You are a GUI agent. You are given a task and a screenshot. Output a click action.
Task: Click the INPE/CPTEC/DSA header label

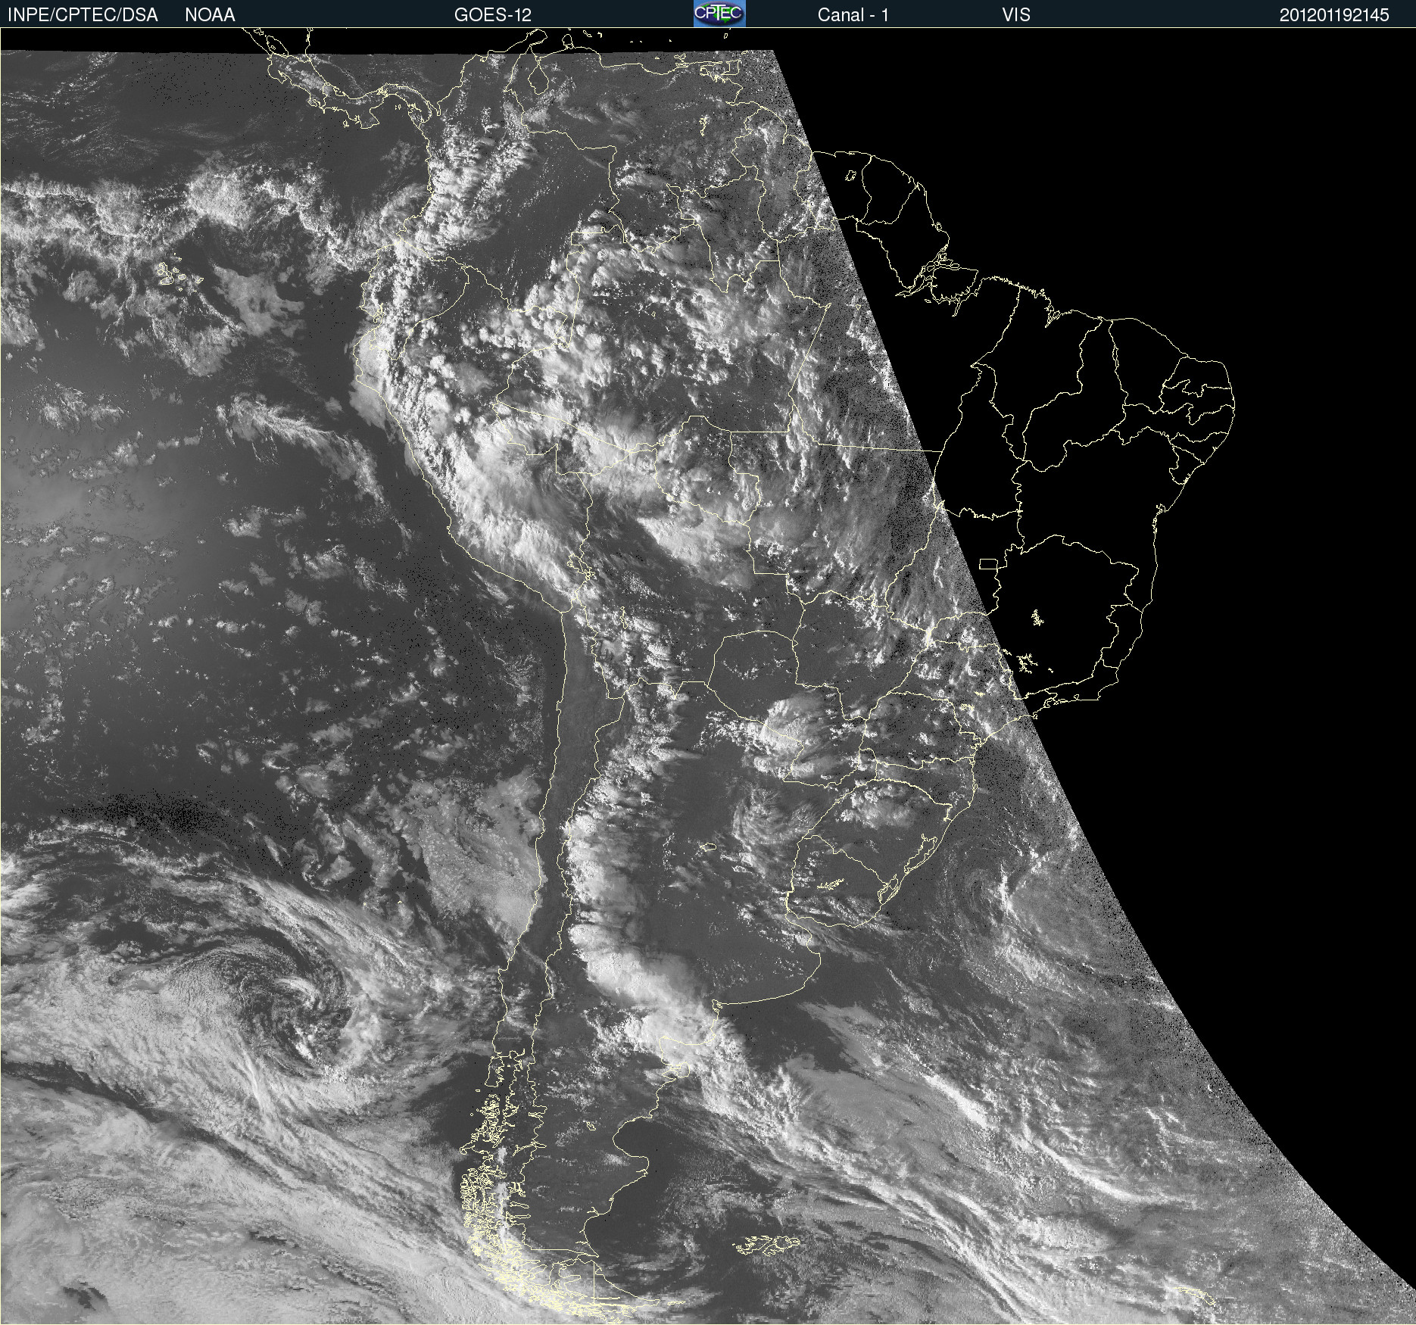(83, 15)
